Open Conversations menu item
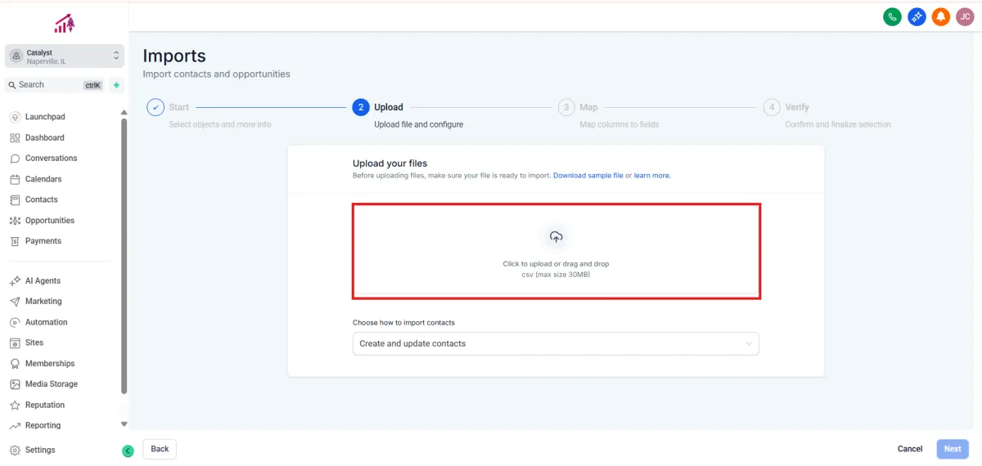The height and width of the screenshot is (466, 982). [x=52, y=158]
